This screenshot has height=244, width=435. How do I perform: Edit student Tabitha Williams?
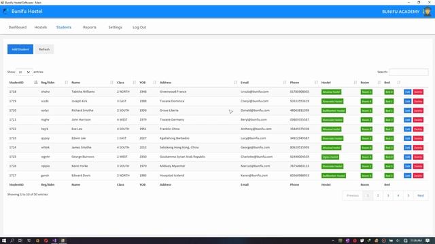point(408,92)
